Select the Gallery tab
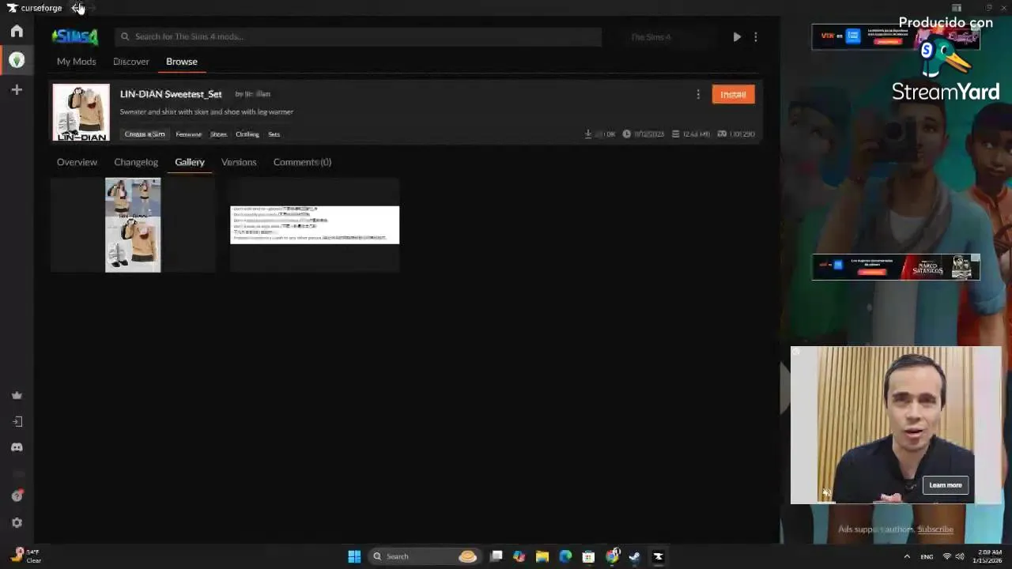The width and height of the screenshot is (1012, 569). [190, 162]
